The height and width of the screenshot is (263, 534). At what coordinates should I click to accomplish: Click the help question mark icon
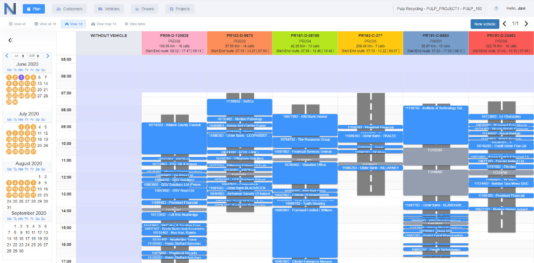coord(496,9)
